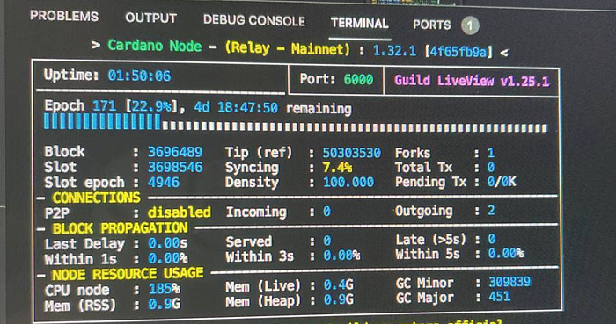Click Within 5s value 0.00%
Viewport: 616px width, 324px height.
506,254
